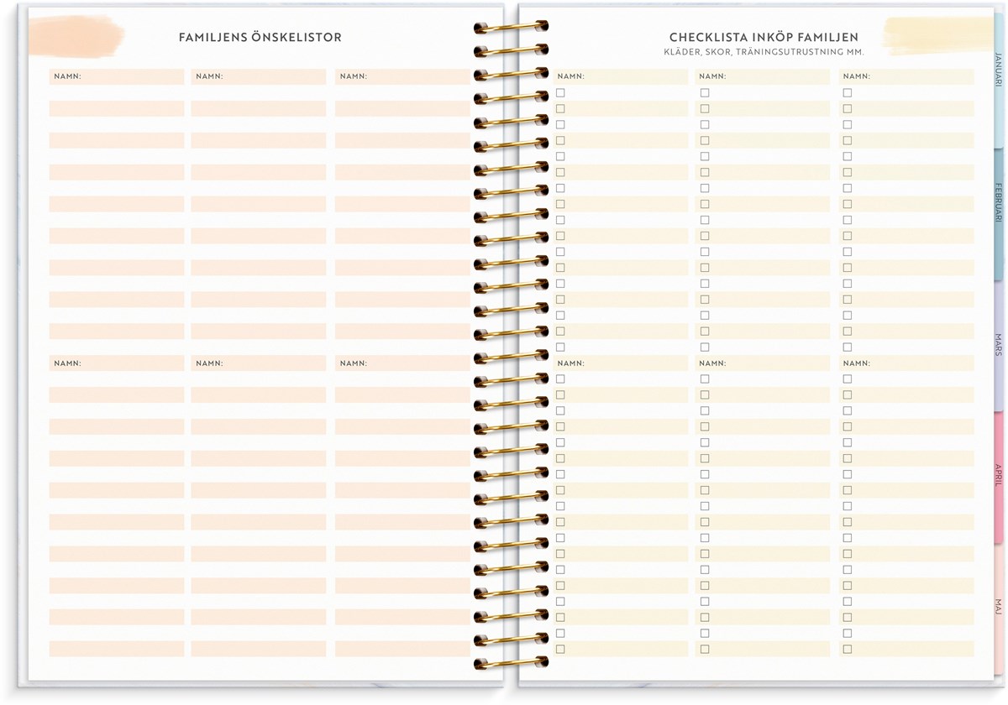This screenshot has height=705, width=1008.
Task: Click the Checklista Inköp Familjen heading
Action: pyautogui.click(x=764, y=38)
